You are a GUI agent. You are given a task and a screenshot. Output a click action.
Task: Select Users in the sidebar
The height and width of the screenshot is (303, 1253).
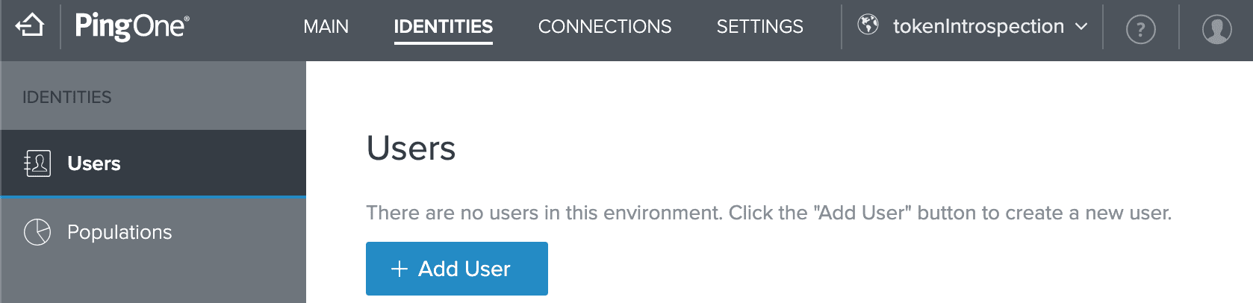pyautogui.click(x=153, y=163)
